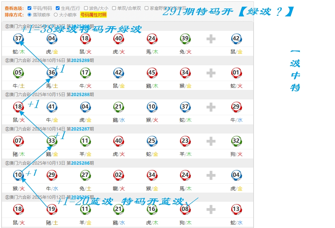335x228 pixels.
Task: Open the 号码属性对照 link
Action: pyautogui.click(x=93, y=15)
